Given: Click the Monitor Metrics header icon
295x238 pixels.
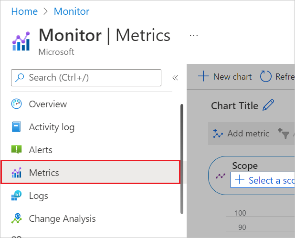Looking at the screenshot, I should click(21, 41).
